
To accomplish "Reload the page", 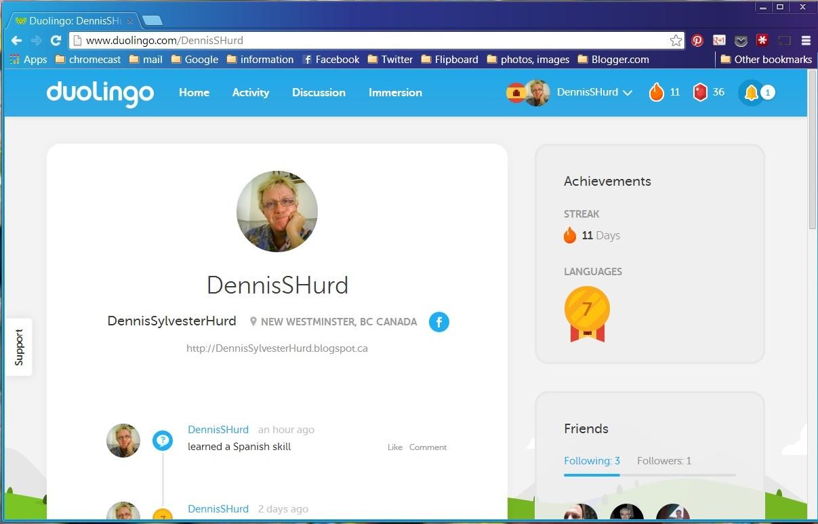I will pyautogui.click(x=56, y=41).
